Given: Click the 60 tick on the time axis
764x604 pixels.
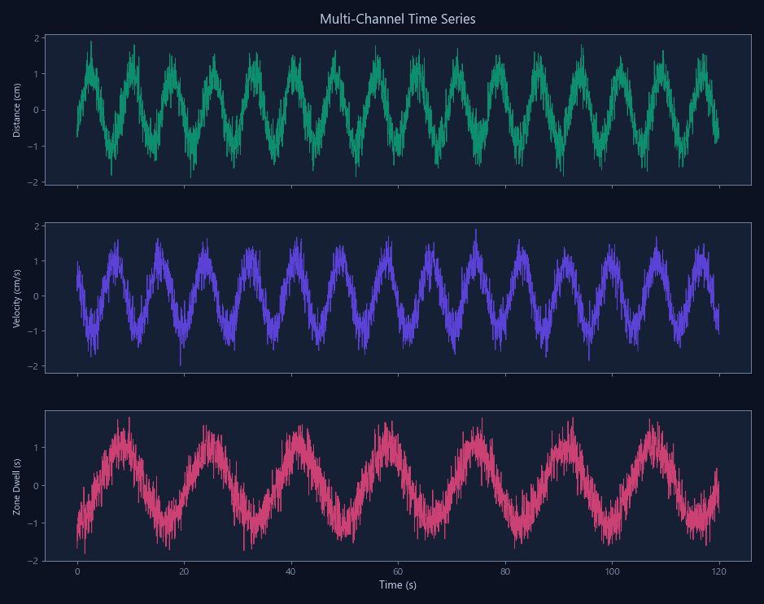Looking at the screenshot, I should tap(398, 571).
